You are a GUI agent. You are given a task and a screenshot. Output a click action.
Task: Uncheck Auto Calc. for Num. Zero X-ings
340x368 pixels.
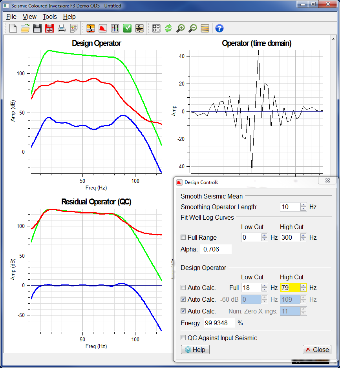pyautogui.click(x=183, y=311)
